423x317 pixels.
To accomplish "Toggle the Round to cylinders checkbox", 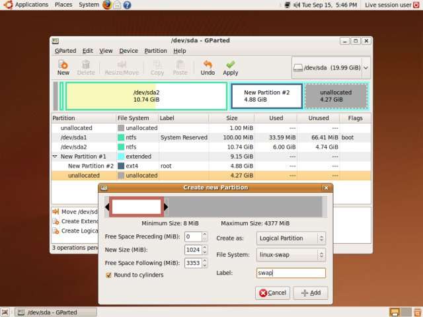I will pyautogui.click(x=108, y=275).
